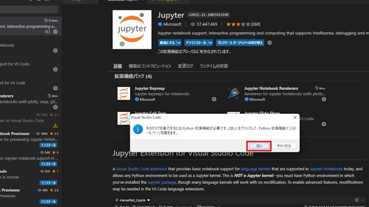Click the warning triangle icon in the sidebar
The width and height of the screenshot is (369, 207).
click(55, 126)
